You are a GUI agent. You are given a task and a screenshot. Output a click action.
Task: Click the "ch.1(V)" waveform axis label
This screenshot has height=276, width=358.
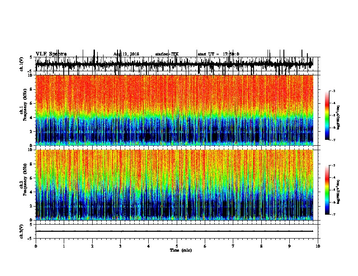(x=22, y=64)
